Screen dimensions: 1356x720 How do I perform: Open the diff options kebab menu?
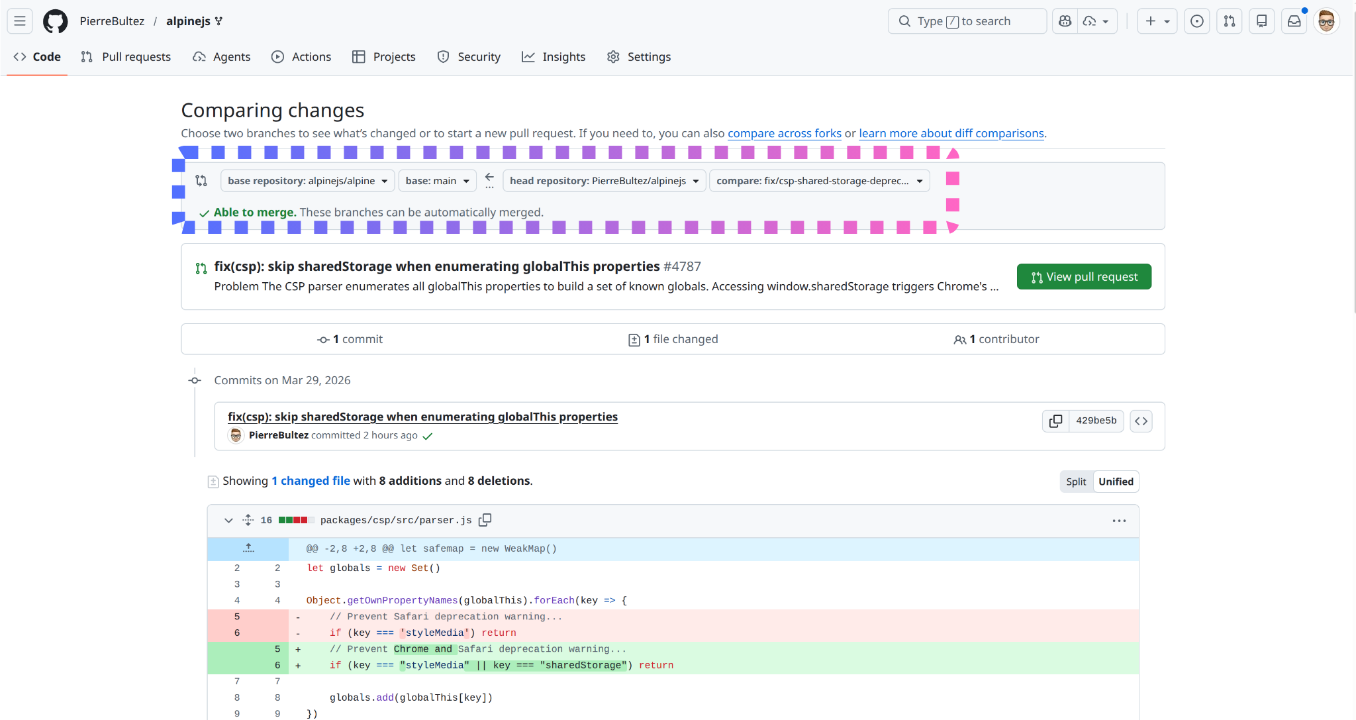1120,521
